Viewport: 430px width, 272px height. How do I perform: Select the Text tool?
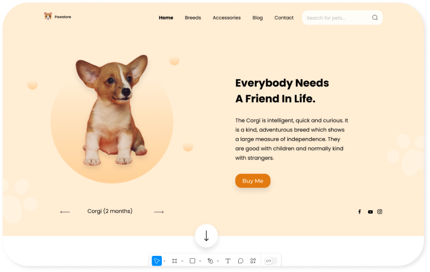point(228,261)
